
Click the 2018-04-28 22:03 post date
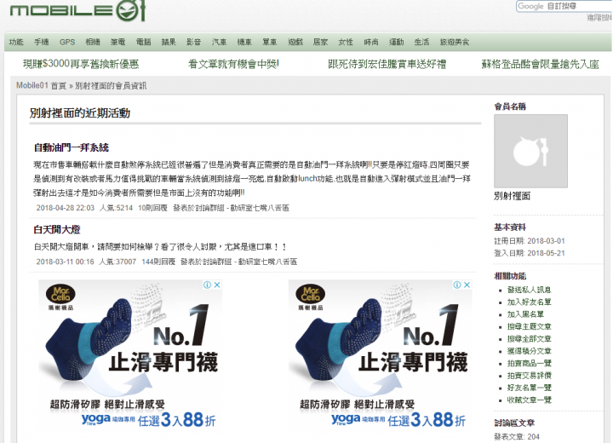[66, 208]
